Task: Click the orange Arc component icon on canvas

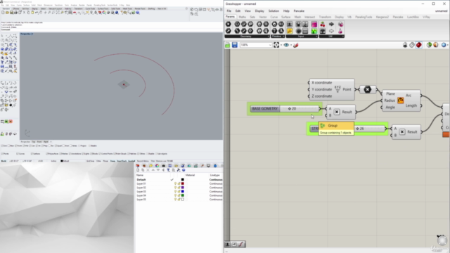Action: click(400, 100)
